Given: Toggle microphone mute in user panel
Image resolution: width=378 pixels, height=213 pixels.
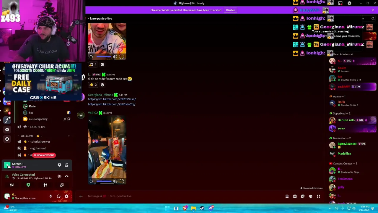Looking at the screenshot, I should click(x=51, y=196).
